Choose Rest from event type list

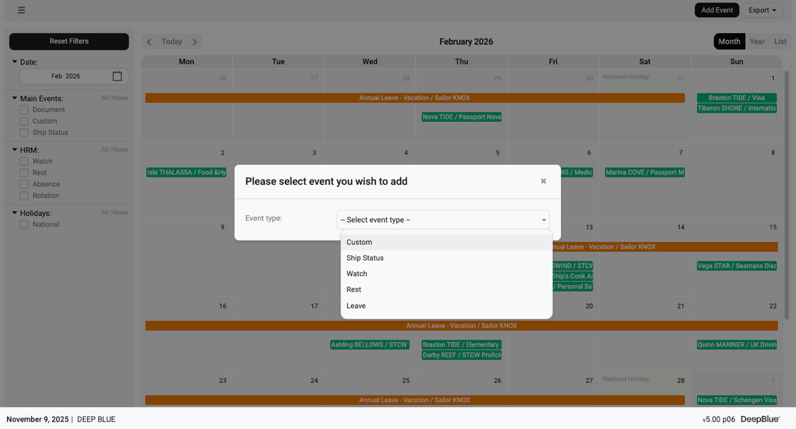(447, 290)
